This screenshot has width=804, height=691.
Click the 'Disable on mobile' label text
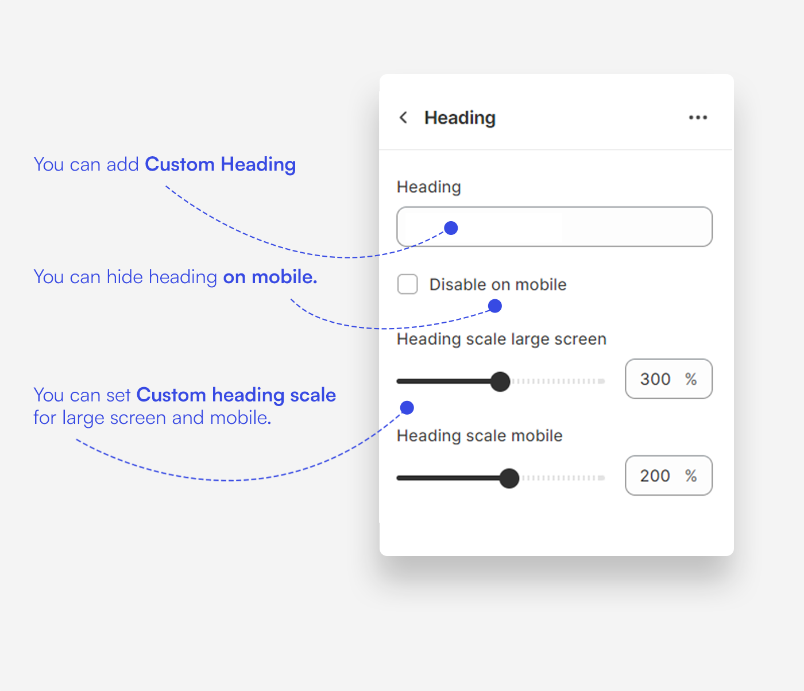click(x=498, y=284)
